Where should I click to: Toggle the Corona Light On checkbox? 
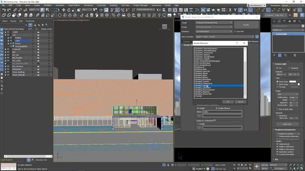coord(277,68)
